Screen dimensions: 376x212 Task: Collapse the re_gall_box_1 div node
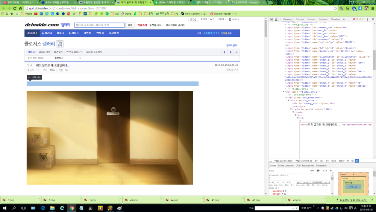click(x=284, y=92)
